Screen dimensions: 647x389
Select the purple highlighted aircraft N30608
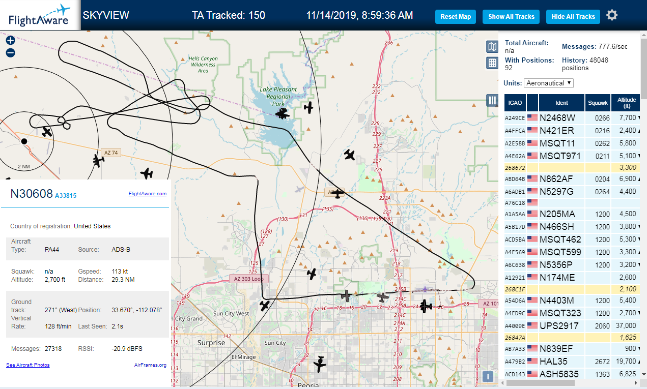(x=425, y=289)
